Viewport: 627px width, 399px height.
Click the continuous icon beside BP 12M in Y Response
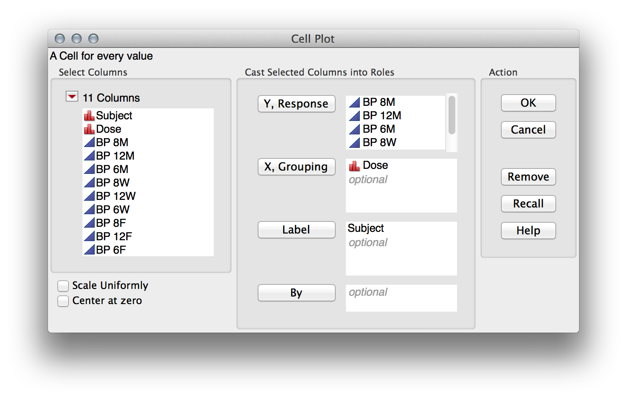click(x=354, y=115)
